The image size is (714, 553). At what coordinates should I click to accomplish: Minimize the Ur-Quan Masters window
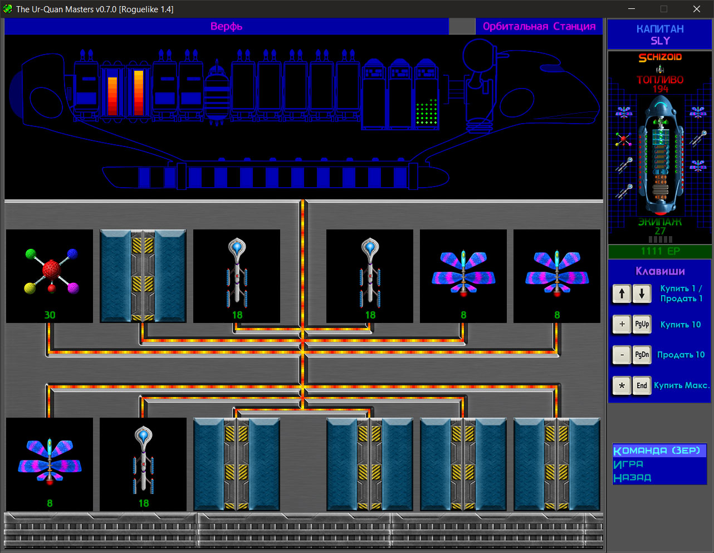click(632, 9)
